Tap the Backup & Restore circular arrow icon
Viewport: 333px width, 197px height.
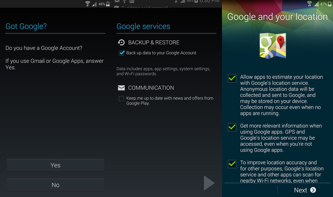pos(121,42)
